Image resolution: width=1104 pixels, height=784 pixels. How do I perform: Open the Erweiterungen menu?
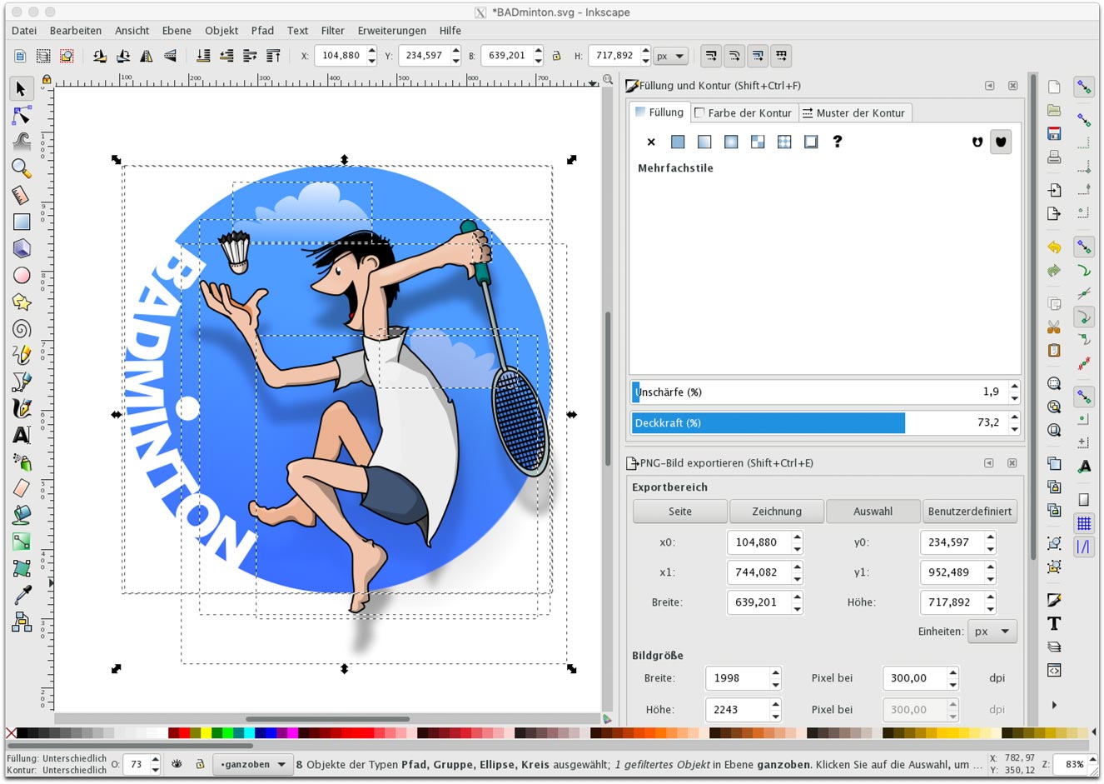[x=391, y=30]
